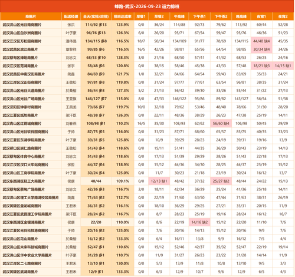
Task: Select row 武汉蔡甸区绿地商圈片
Action: click(147, 58)
